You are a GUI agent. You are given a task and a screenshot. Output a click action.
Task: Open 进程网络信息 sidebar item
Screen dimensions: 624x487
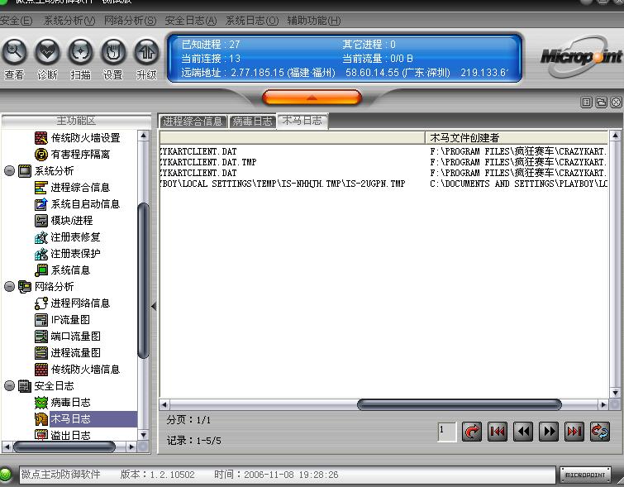(73, 303)
